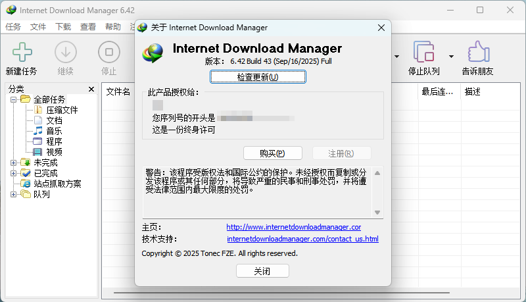Expand the 队列 tree node

point(13,194)
